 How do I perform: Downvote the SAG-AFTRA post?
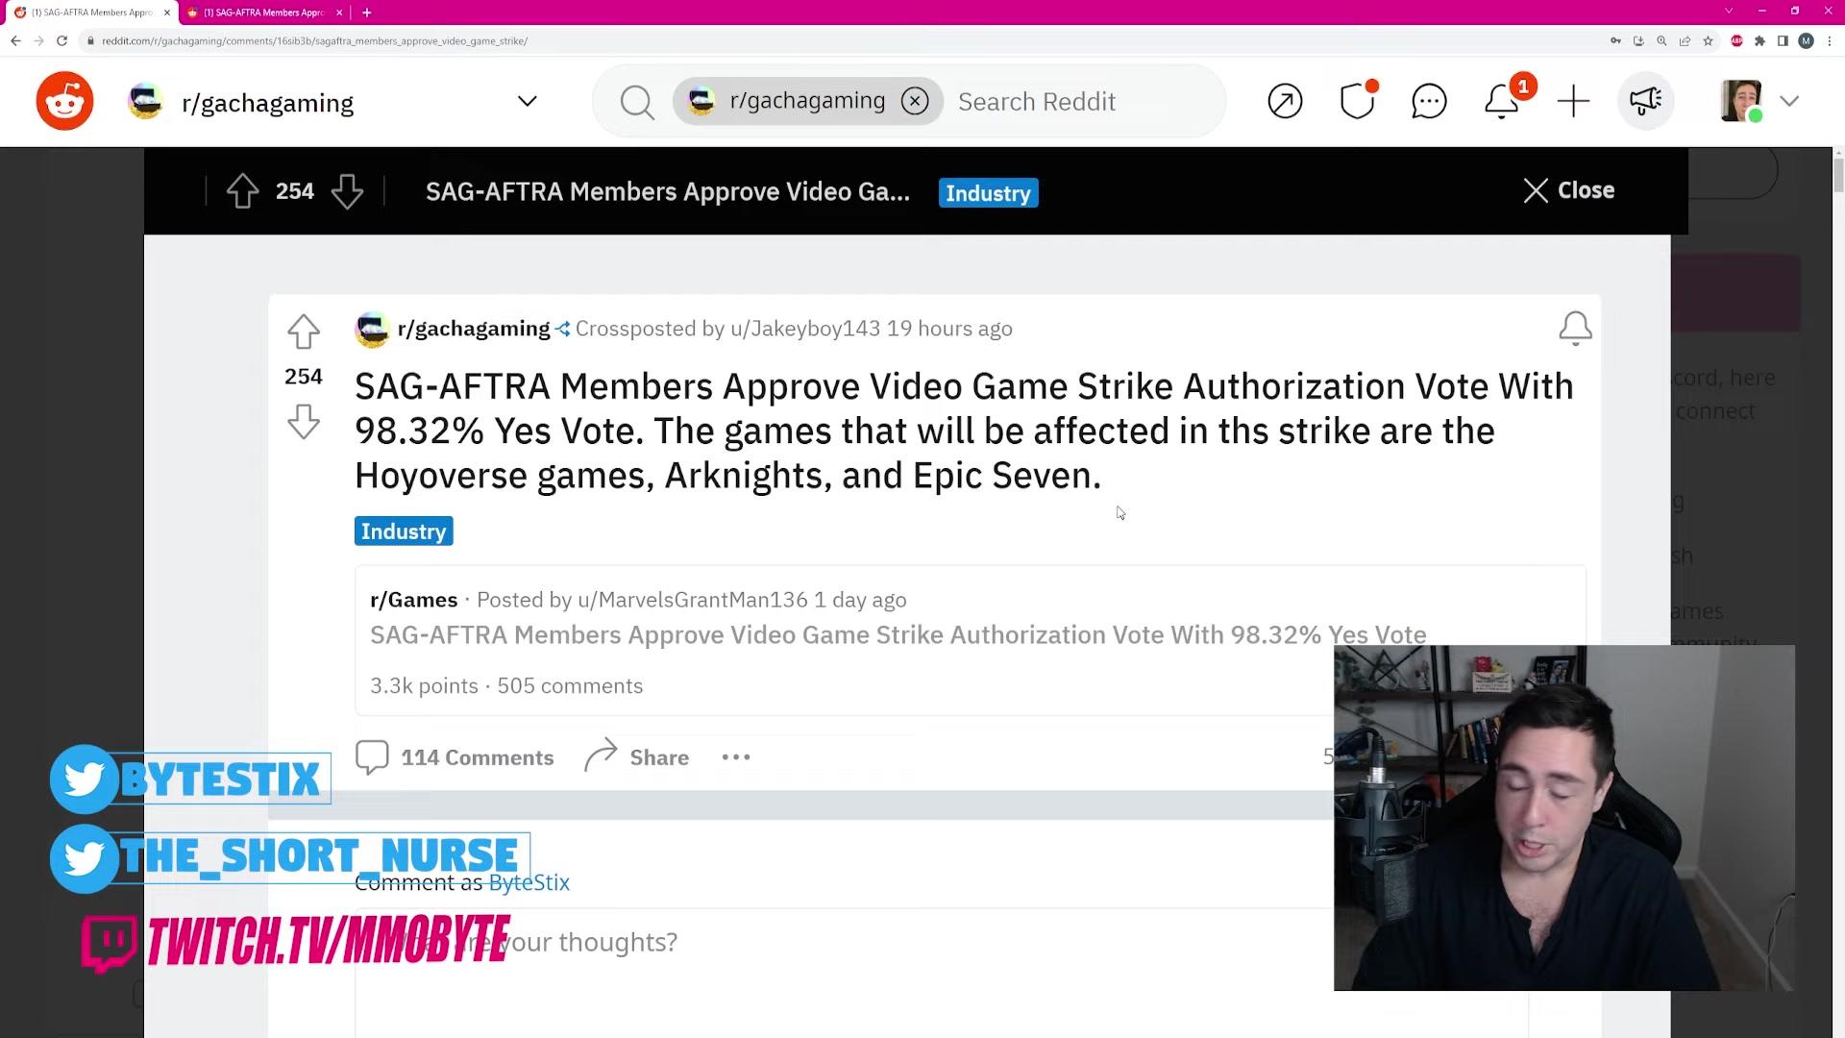point(304,421)
